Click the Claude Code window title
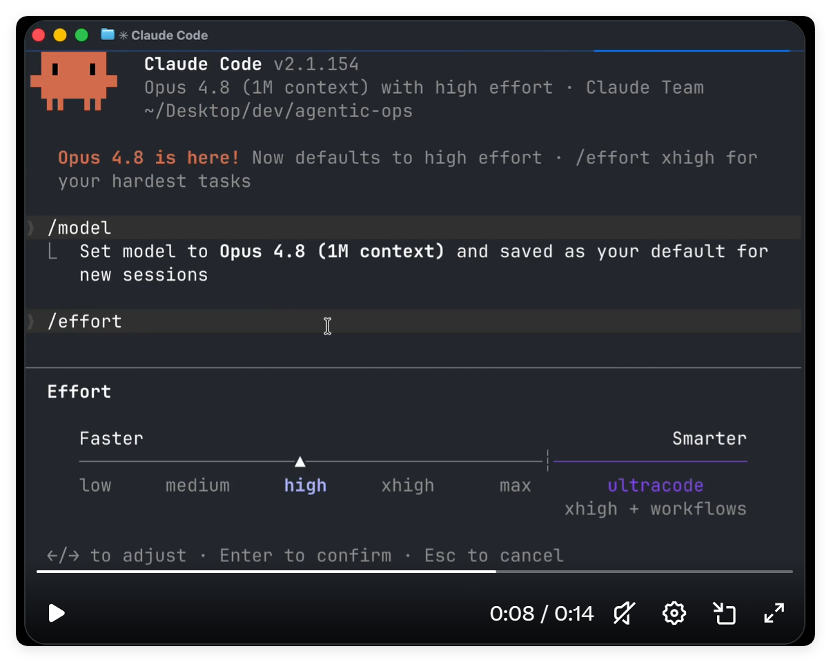The width and height of the screenshot is (831, 662). 169,35
